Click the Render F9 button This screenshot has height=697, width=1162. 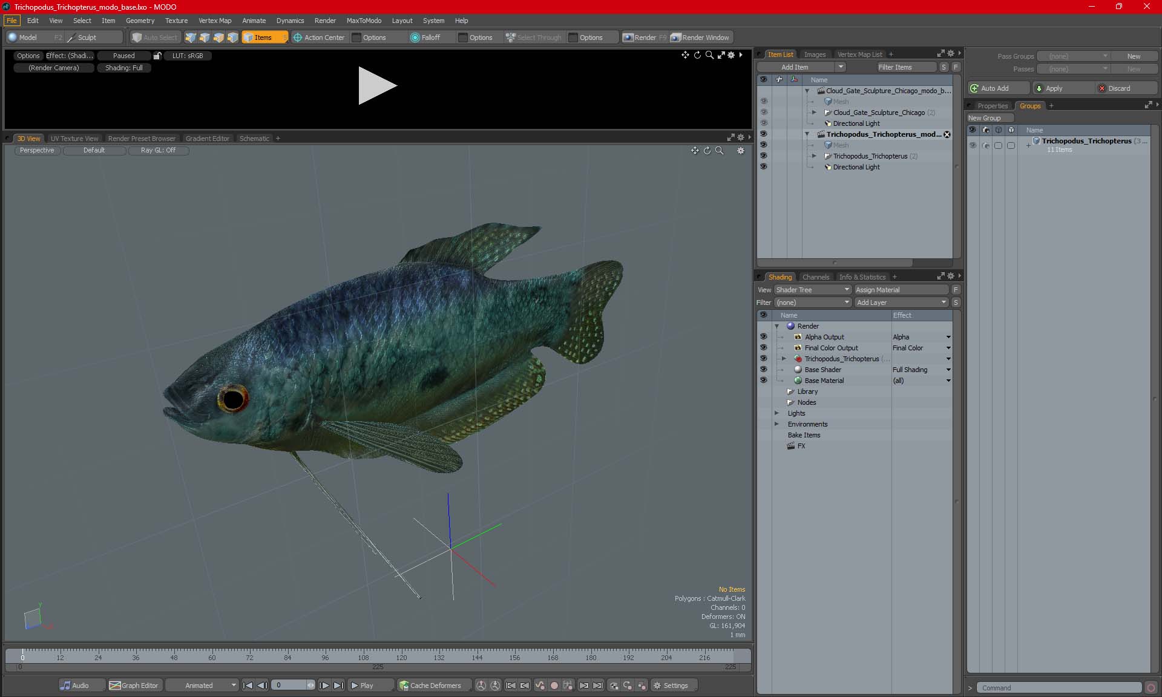645,38
